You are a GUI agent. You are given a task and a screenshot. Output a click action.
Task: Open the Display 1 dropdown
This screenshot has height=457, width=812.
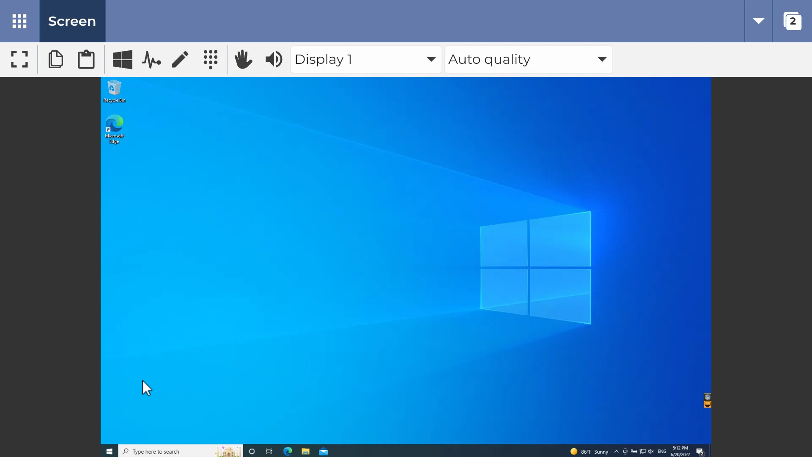tap(366, 59)
